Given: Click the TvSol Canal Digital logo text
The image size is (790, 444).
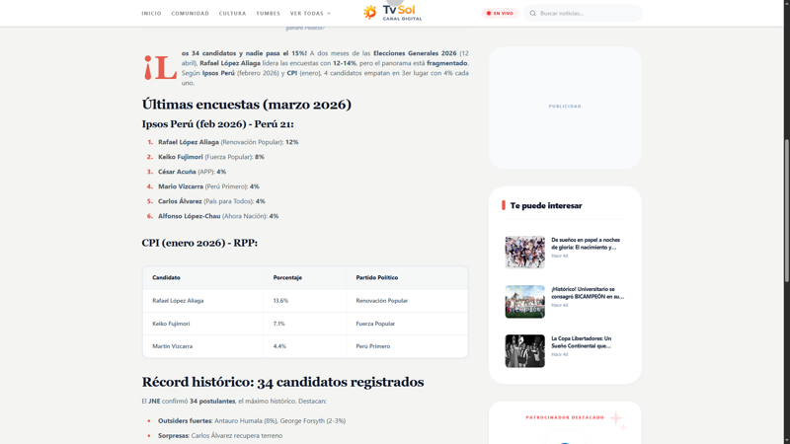Looking at the screenshot, I should [x=402, y=13].
